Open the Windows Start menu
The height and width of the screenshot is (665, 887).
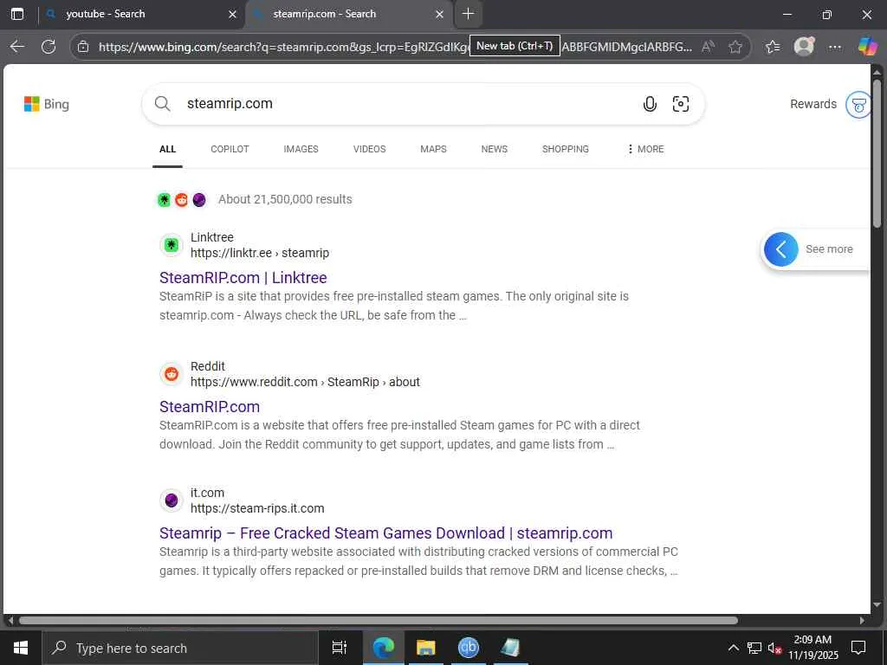(21, 648)
